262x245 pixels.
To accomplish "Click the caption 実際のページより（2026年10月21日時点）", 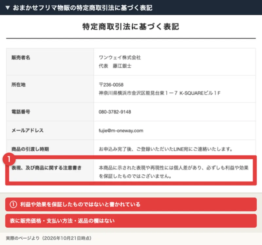I will click(48, 238).
